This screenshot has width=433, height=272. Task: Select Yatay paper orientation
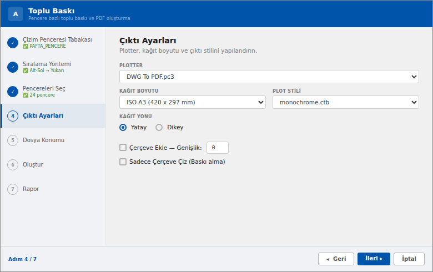123,127
